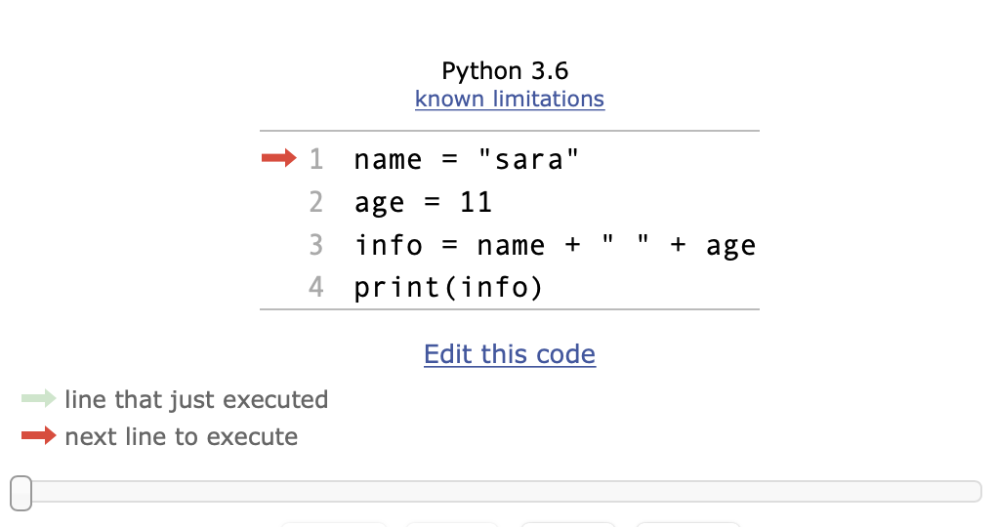Open the known limitations link
The width and height of the screenshot is (996, 527).
tap(510, 99)
